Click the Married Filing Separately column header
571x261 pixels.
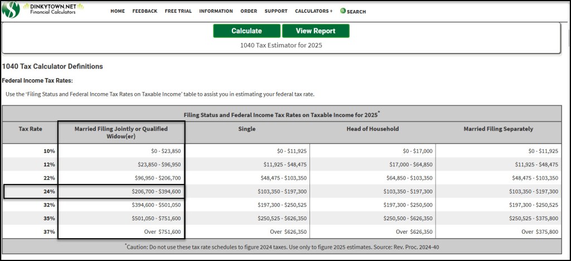[498, 129]
